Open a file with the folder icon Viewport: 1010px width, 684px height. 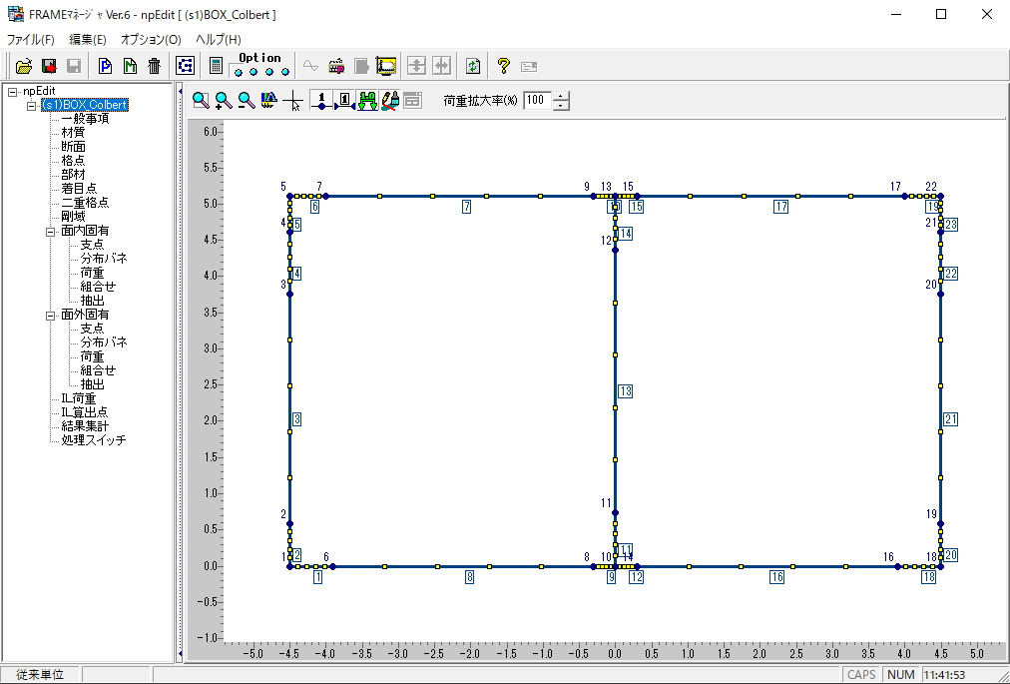pyautogui.click(x=24, y=66)
